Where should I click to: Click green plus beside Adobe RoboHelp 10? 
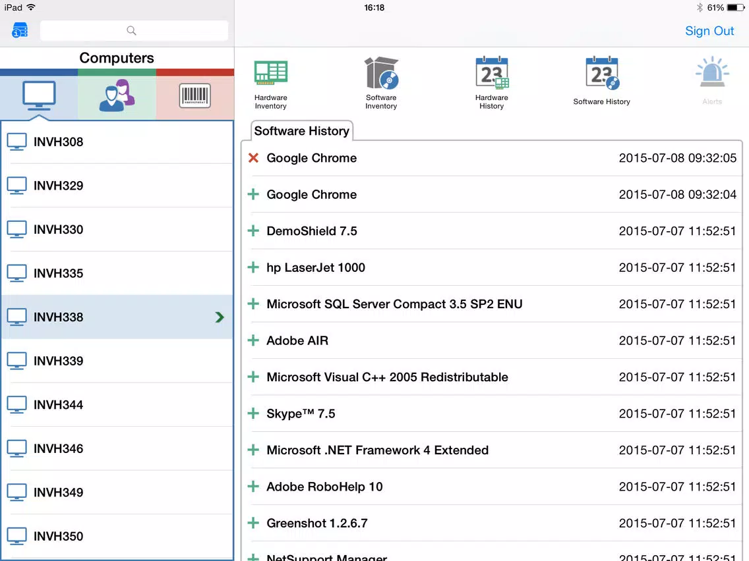click(254, 487)
